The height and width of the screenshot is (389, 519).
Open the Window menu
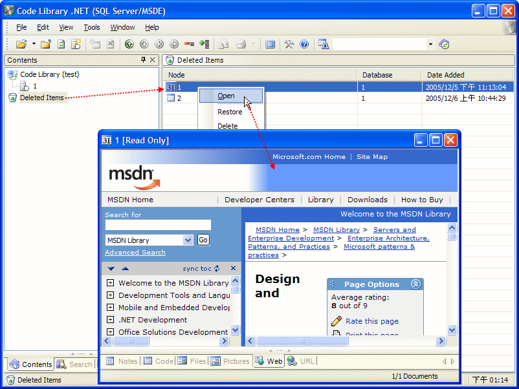click(122, 27)
